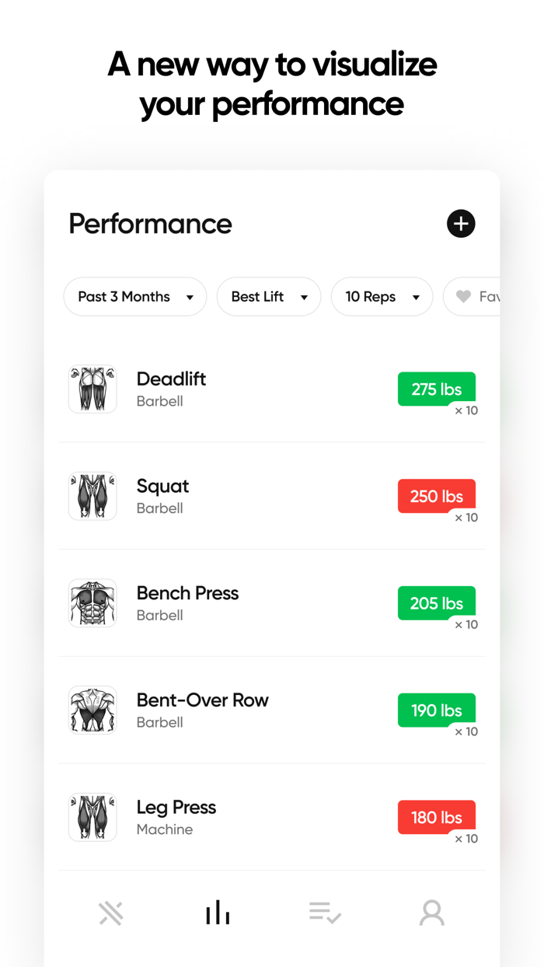This screenshot has width=544, height=967.
Task: Tap the Performance heading
Action: point(150,224)
